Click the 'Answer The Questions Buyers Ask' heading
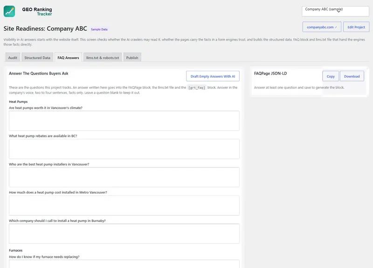The image size is (373, 268). point(39,74)
